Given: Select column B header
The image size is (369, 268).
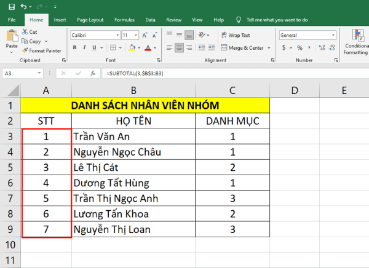Looking at the screenshot, I should click(133, 90).
